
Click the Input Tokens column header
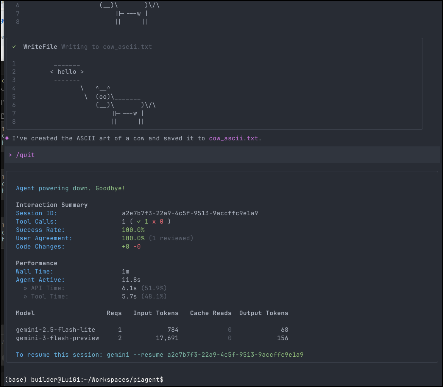coord(156,313)
